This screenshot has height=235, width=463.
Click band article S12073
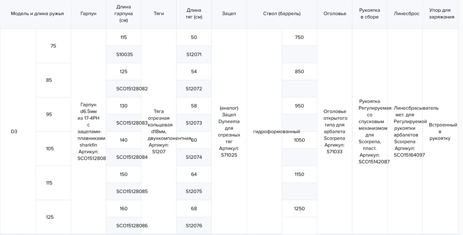pos(194,123)
